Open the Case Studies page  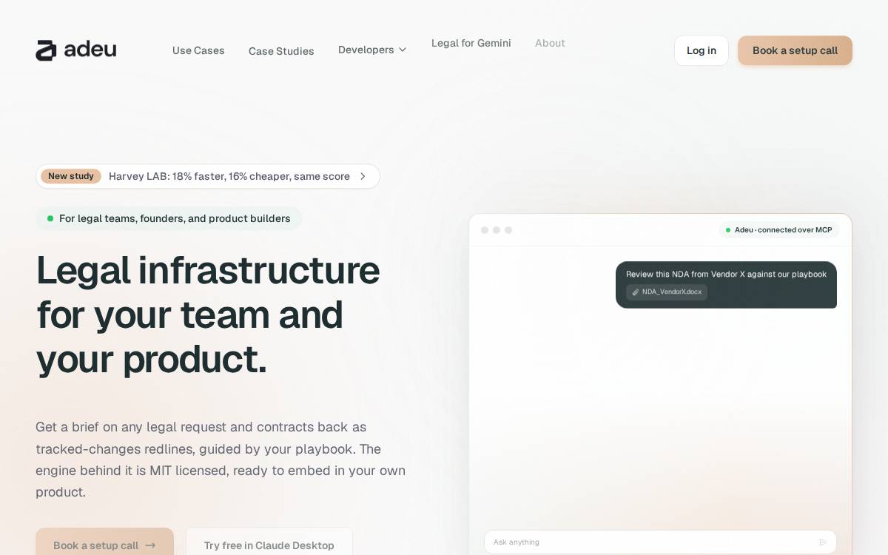coord(281,51)
